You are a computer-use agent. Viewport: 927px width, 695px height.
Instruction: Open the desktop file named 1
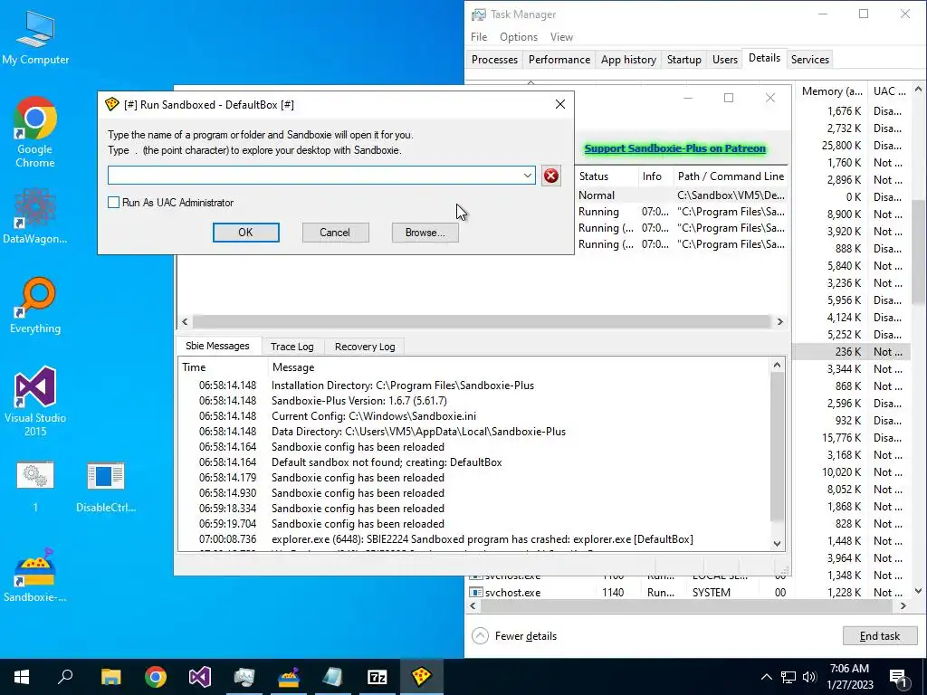(x=35, y=486)
